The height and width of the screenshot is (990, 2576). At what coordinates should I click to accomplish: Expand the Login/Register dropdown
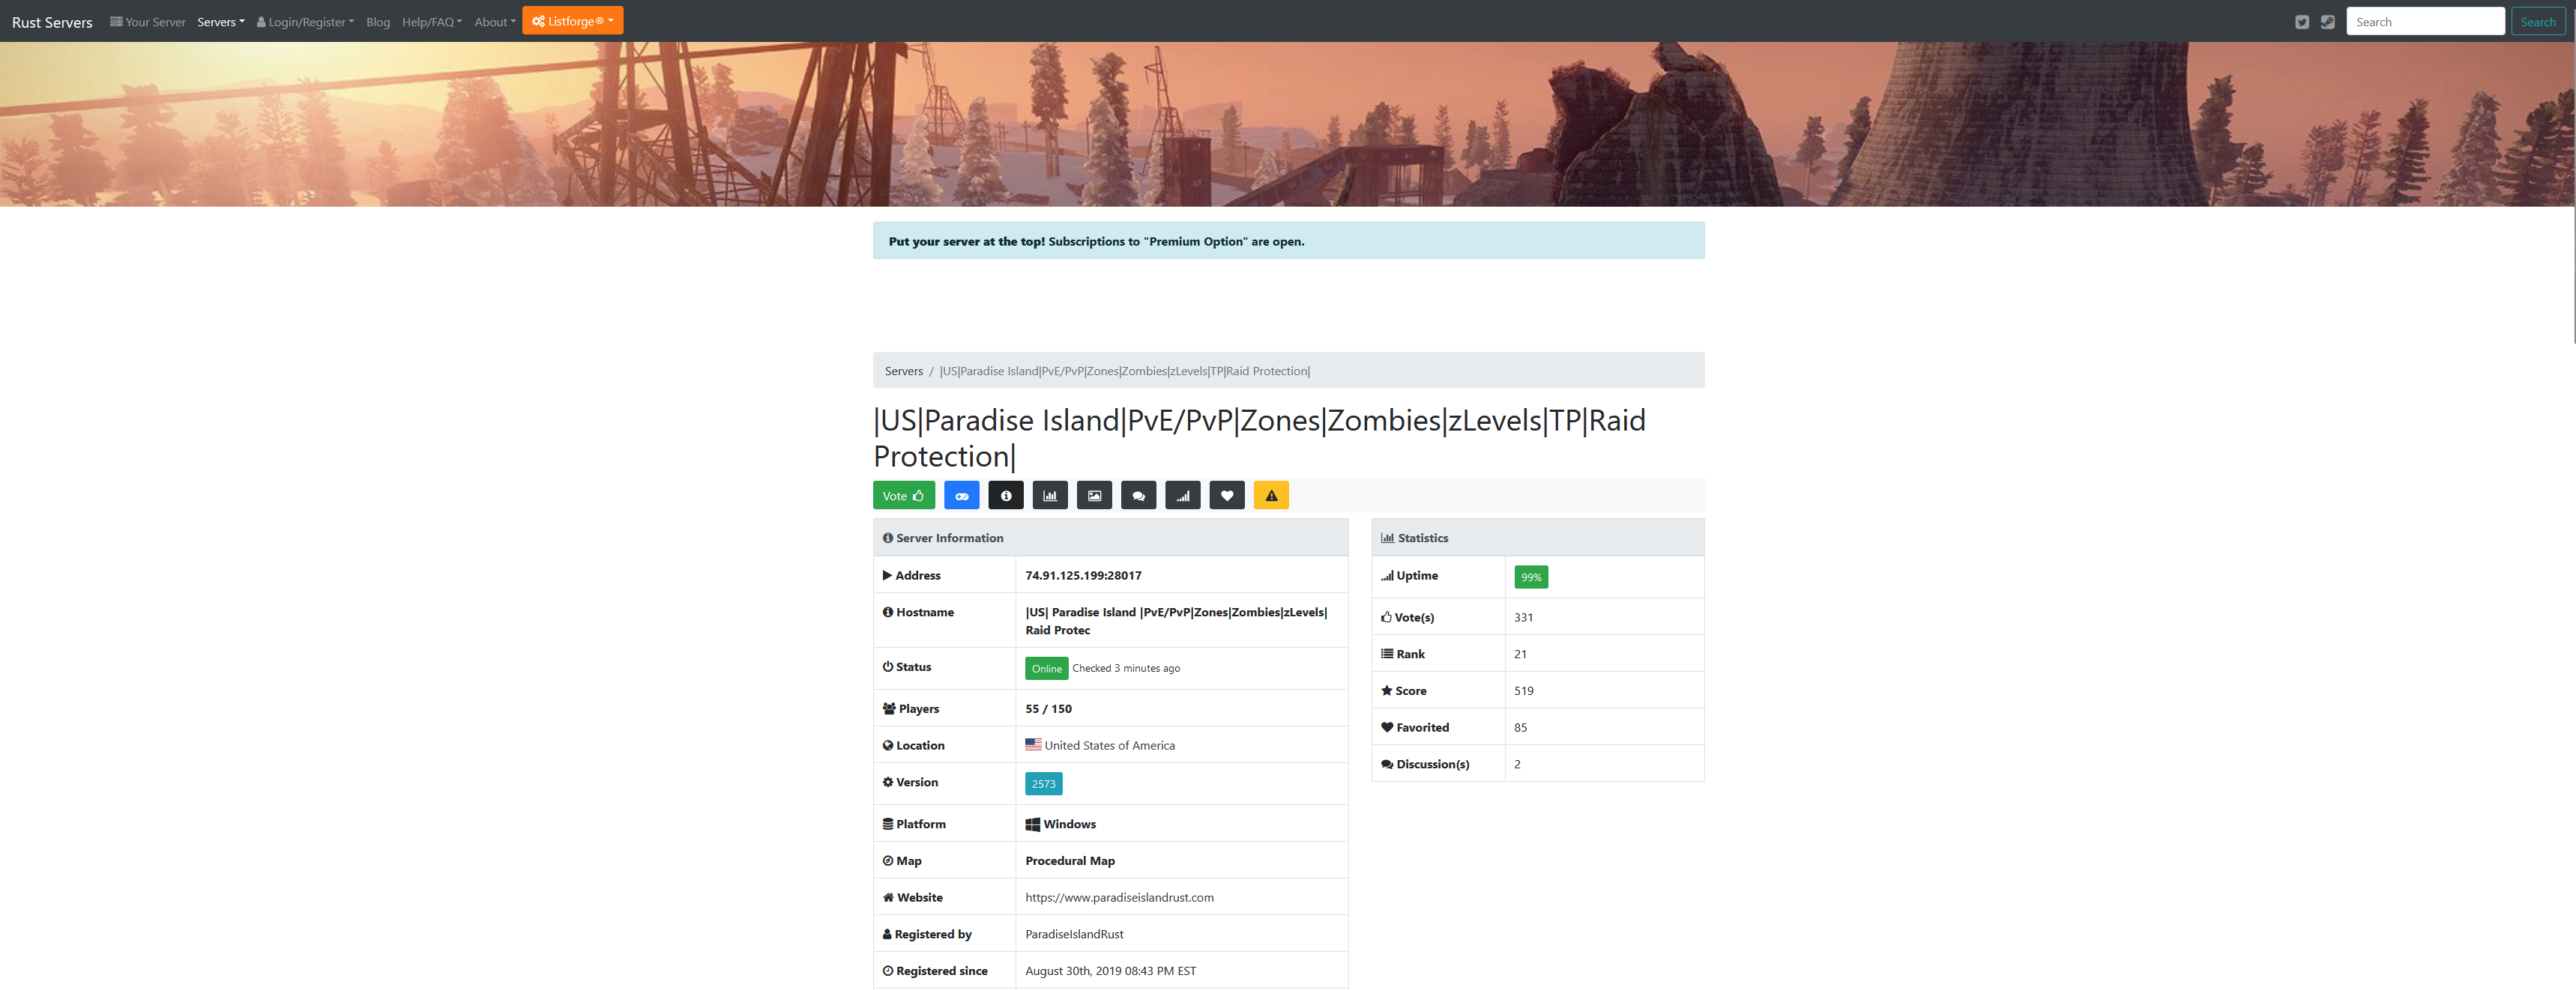pyautogui.click(x=305, y=22)
